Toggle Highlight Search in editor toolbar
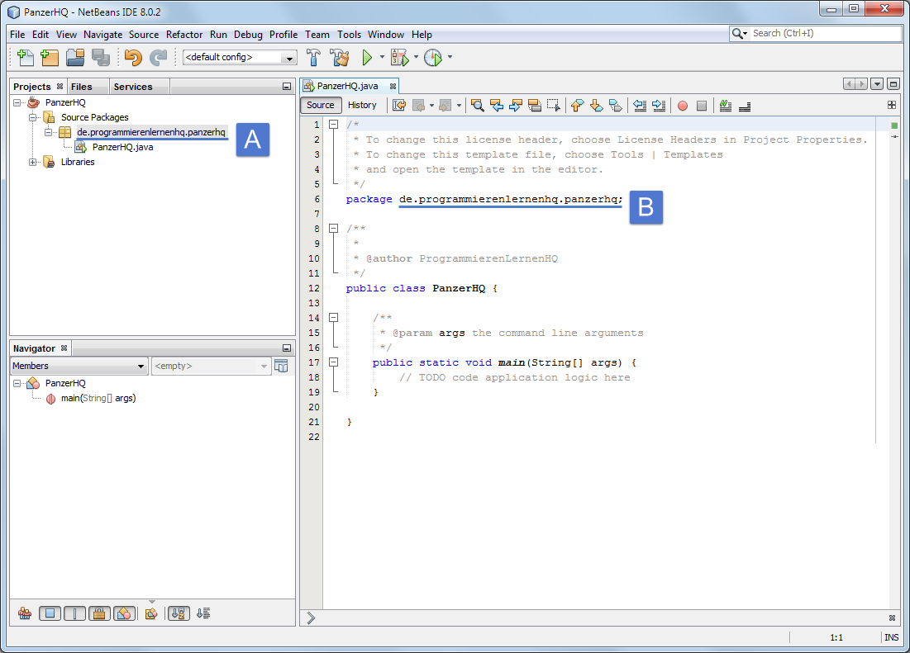Image resolution: width=910 pixels, height=653 pixels. tap(535, 106)
